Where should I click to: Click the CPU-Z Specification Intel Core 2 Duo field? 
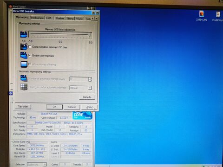59,122
